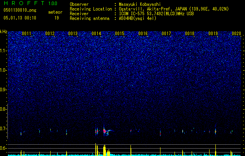The width and height of the screenshot is (245, 156).
Task: Click the meteor echo just before 0011
Action: tap(21, 134)
